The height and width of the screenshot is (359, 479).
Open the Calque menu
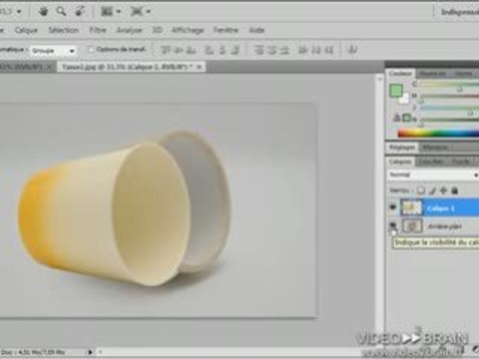(x=26, y=30)
